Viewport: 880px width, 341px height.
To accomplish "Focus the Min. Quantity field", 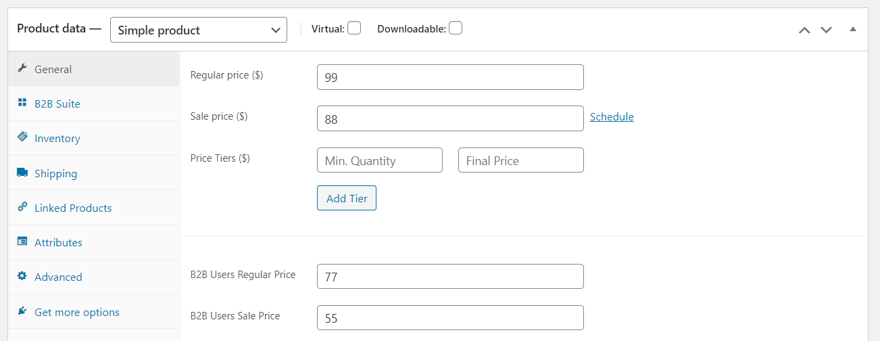I will 380,160.
